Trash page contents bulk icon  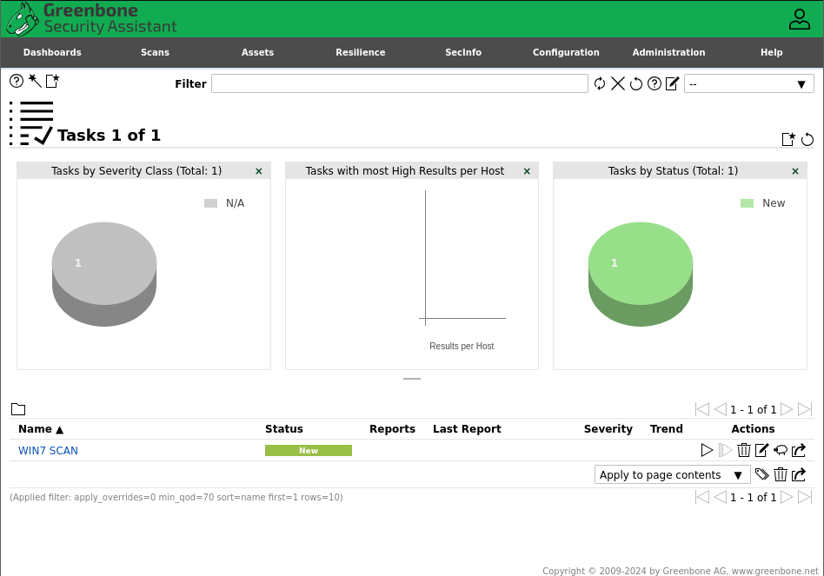781,474
